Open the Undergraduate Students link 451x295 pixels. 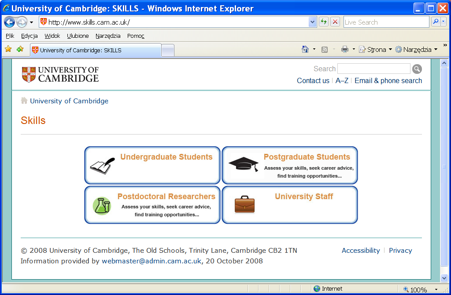(x=166, y=157)
